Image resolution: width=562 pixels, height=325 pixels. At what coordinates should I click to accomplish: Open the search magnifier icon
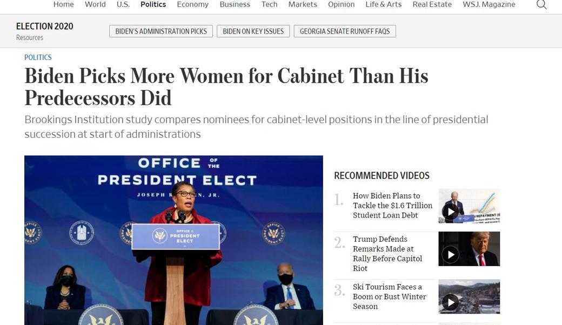[x=541, y=4]
